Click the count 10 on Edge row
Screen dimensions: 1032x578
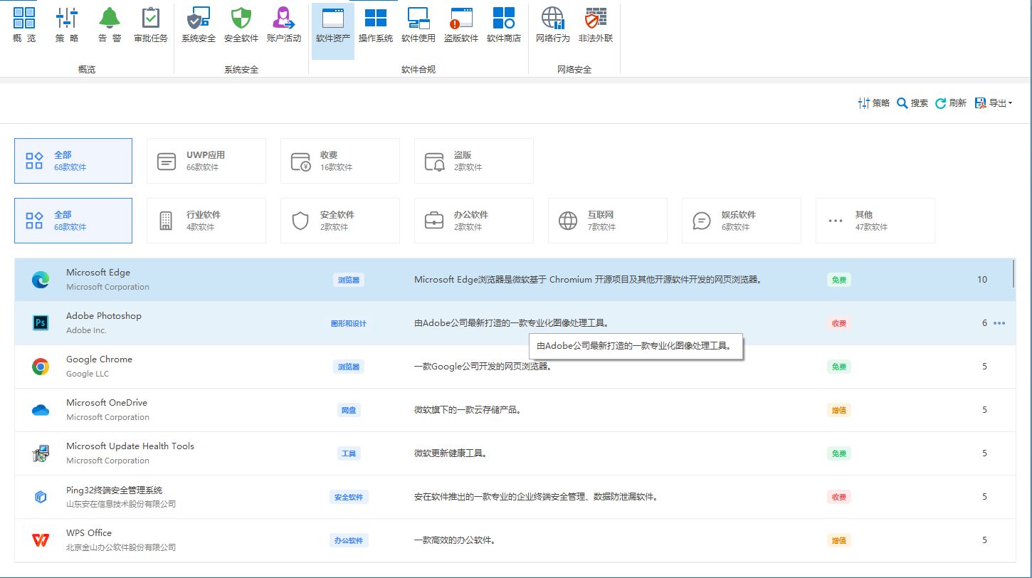(x=982, y=280)
